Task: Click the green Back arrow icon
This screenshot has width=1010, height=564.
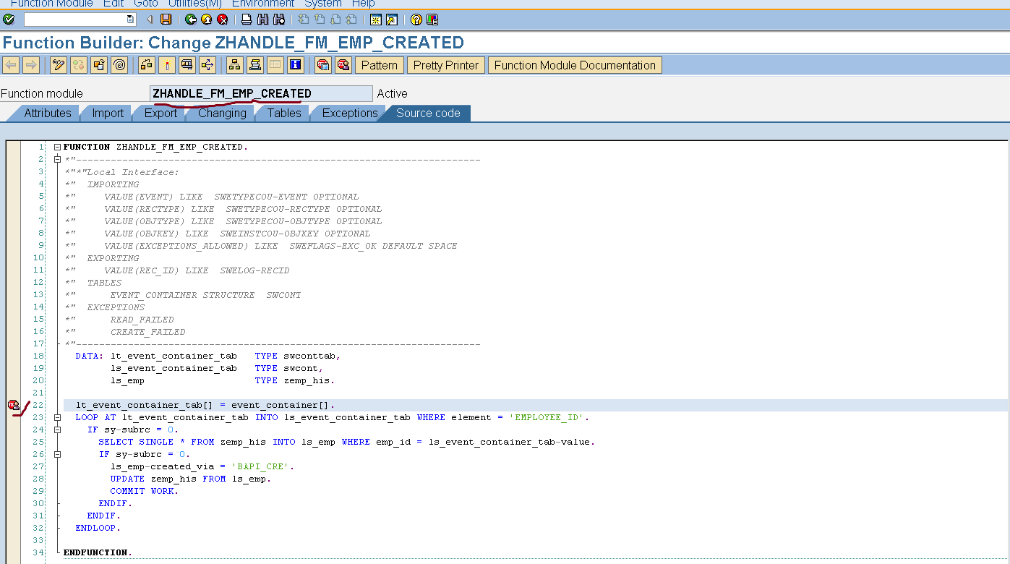Action: (x=191, y=20)
